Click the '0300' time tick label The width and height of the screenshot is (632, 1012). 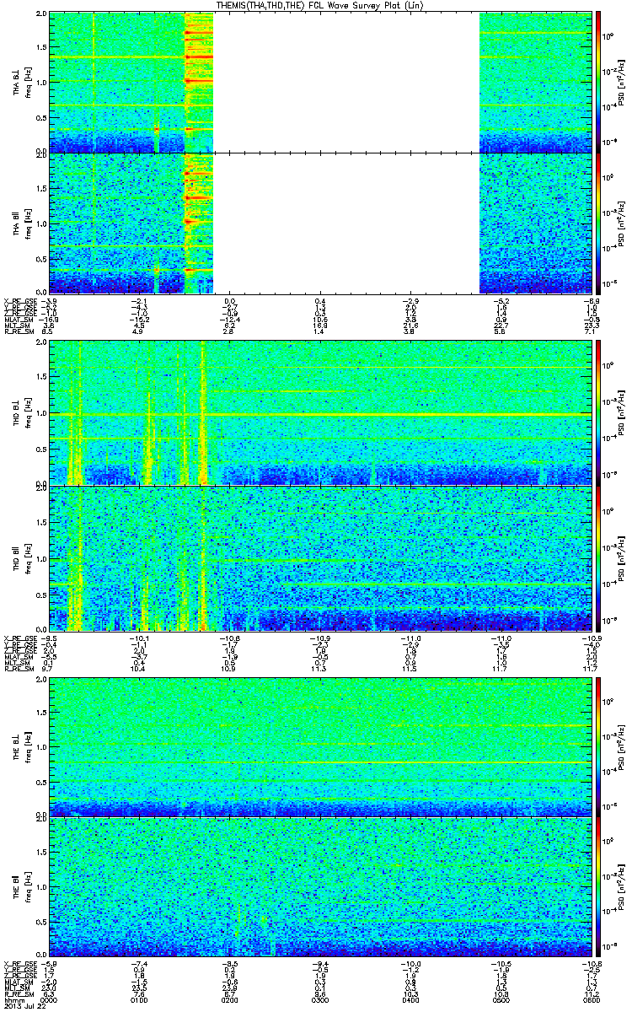[319, 999]
